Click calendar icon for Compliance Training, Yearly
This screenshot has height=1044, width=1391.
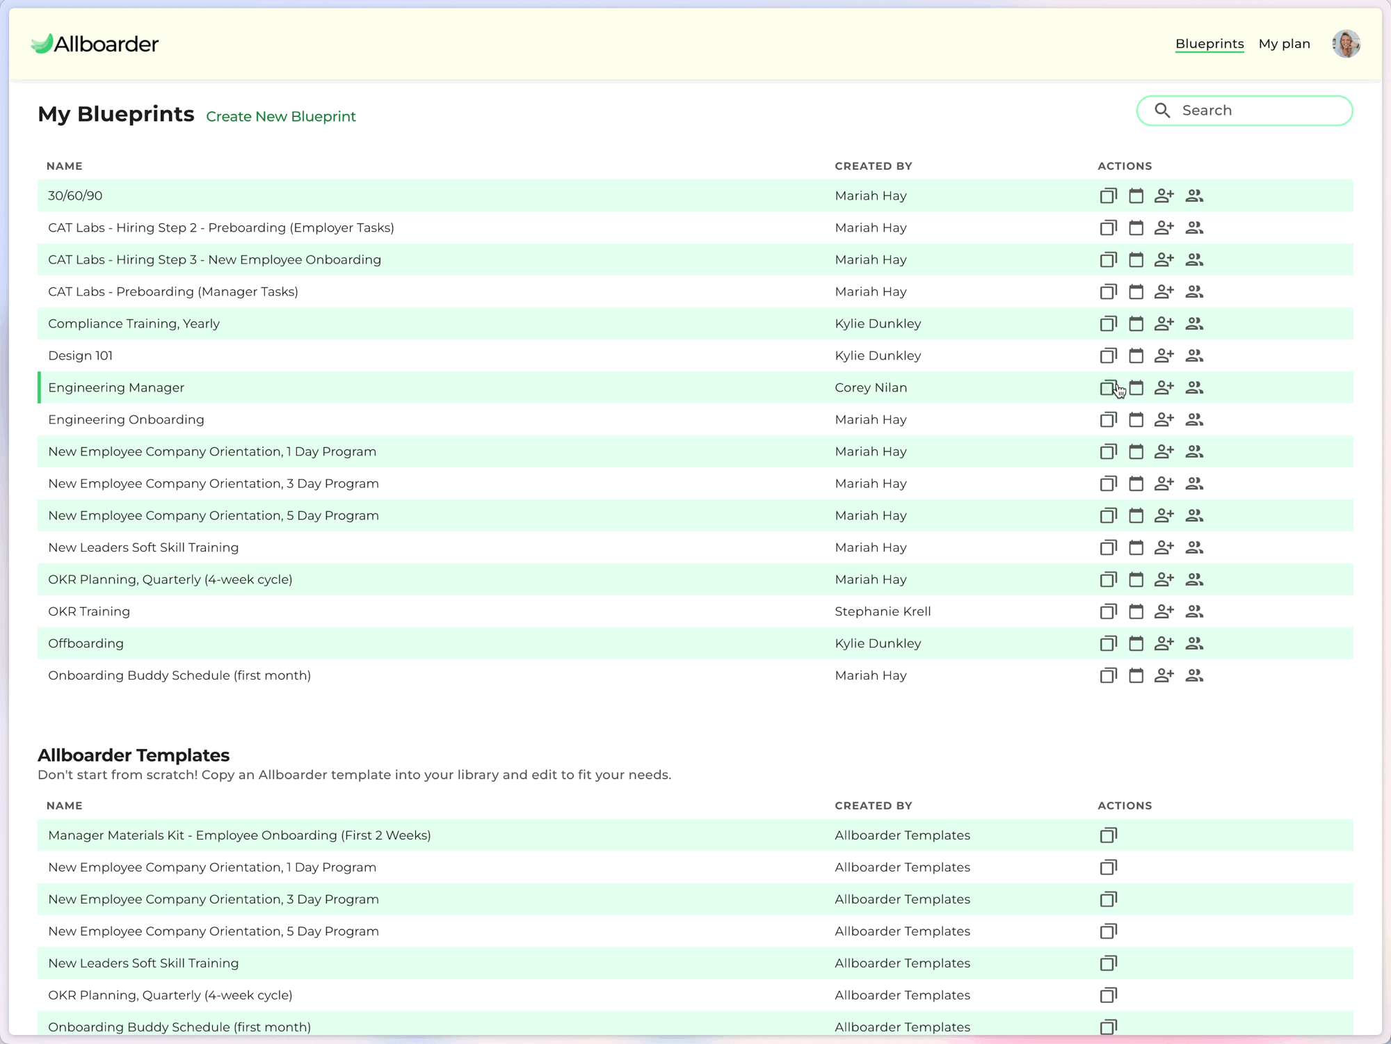(x=1136, y=324)
